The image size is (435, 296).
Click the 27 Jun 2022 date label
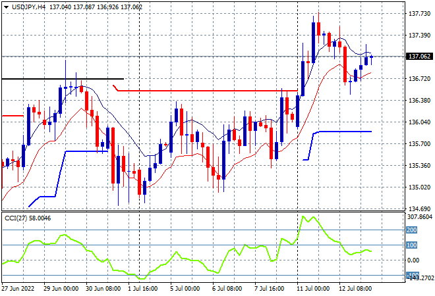[18, 289]
